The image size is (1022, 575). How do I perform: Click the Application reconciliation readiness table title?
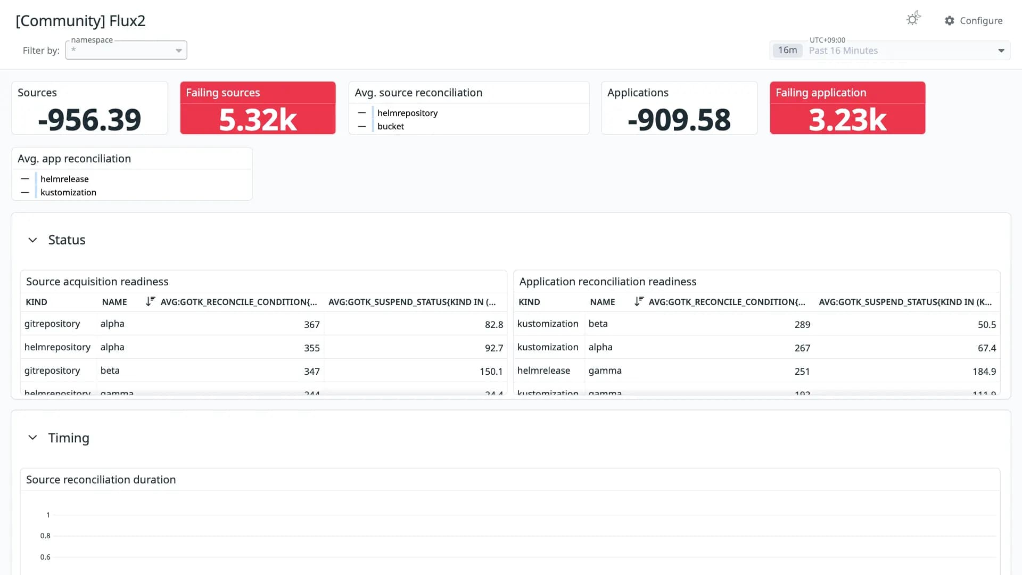click(608, 282)
